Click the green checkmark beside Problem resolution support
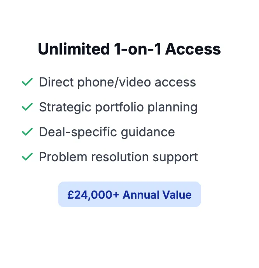 tap(27, 157)
